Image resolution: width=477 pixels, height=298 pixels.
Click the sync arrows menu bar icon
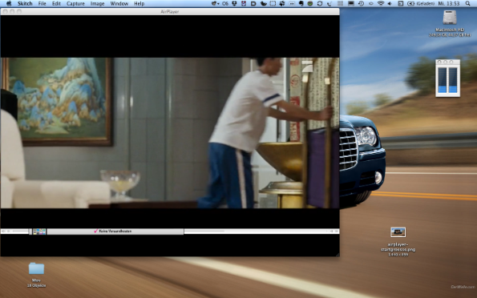pyautogui.click(x=320, y=4)
